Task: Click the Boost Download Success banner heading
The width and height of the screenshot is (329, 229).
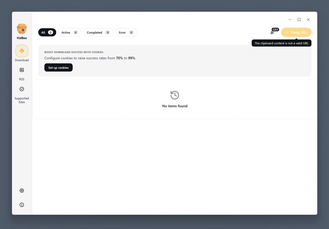Action: (x=74, y=52)
